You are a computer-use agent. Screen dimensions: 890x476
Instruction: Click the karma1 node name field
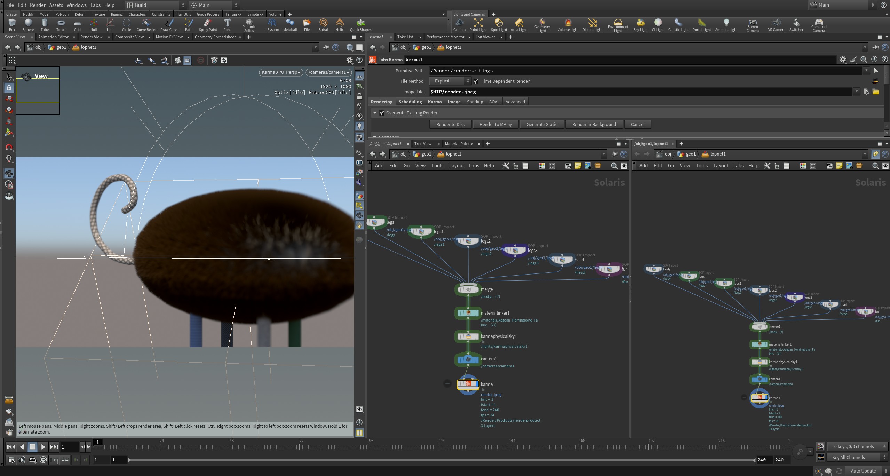coord(620,60)
